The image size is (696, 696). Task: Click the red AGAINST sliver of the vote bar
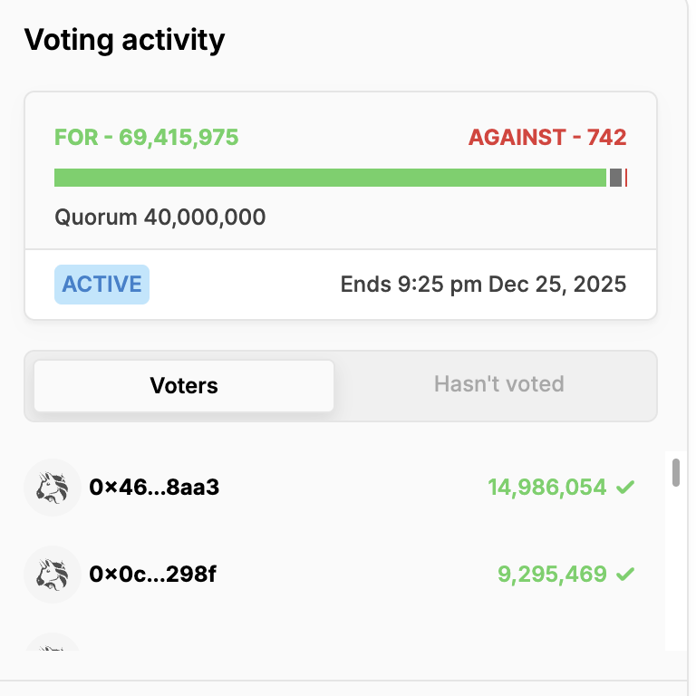tap(626, 178)
